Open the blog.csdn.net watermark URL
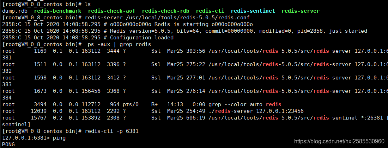Image resolution: width=388 pixels, height=148 pixels. (x=339, y=141)
